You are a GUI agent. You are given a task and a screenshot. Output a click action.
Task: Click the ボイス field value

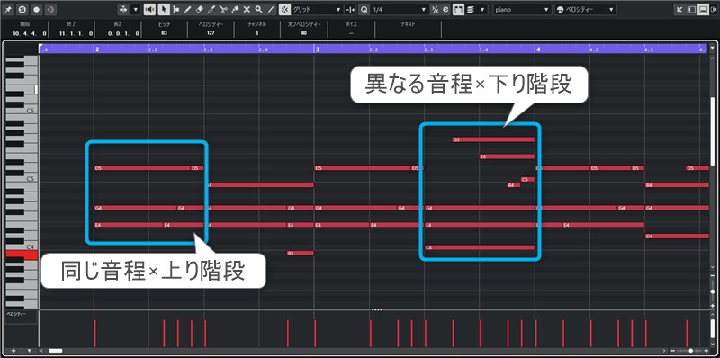click(351, 33)
